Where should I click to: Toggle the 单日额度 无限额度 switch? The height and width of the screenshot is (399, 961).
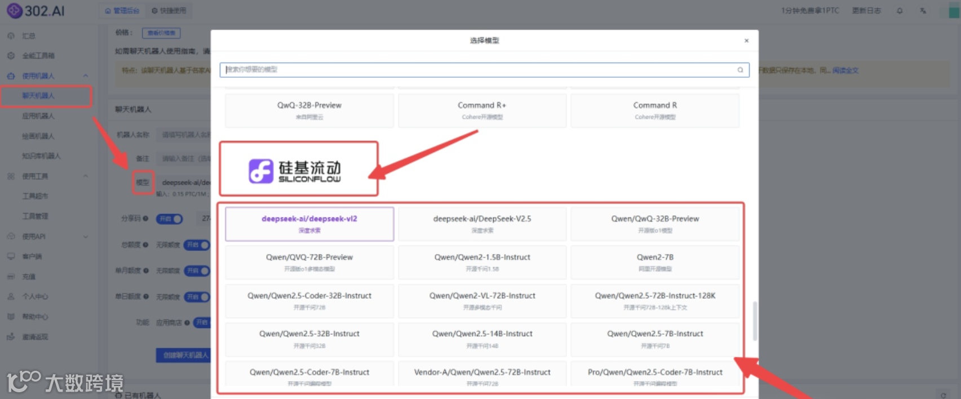(x=197, y=296)
